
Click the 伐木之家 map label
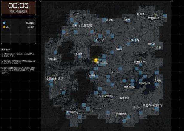coord(124,98)
